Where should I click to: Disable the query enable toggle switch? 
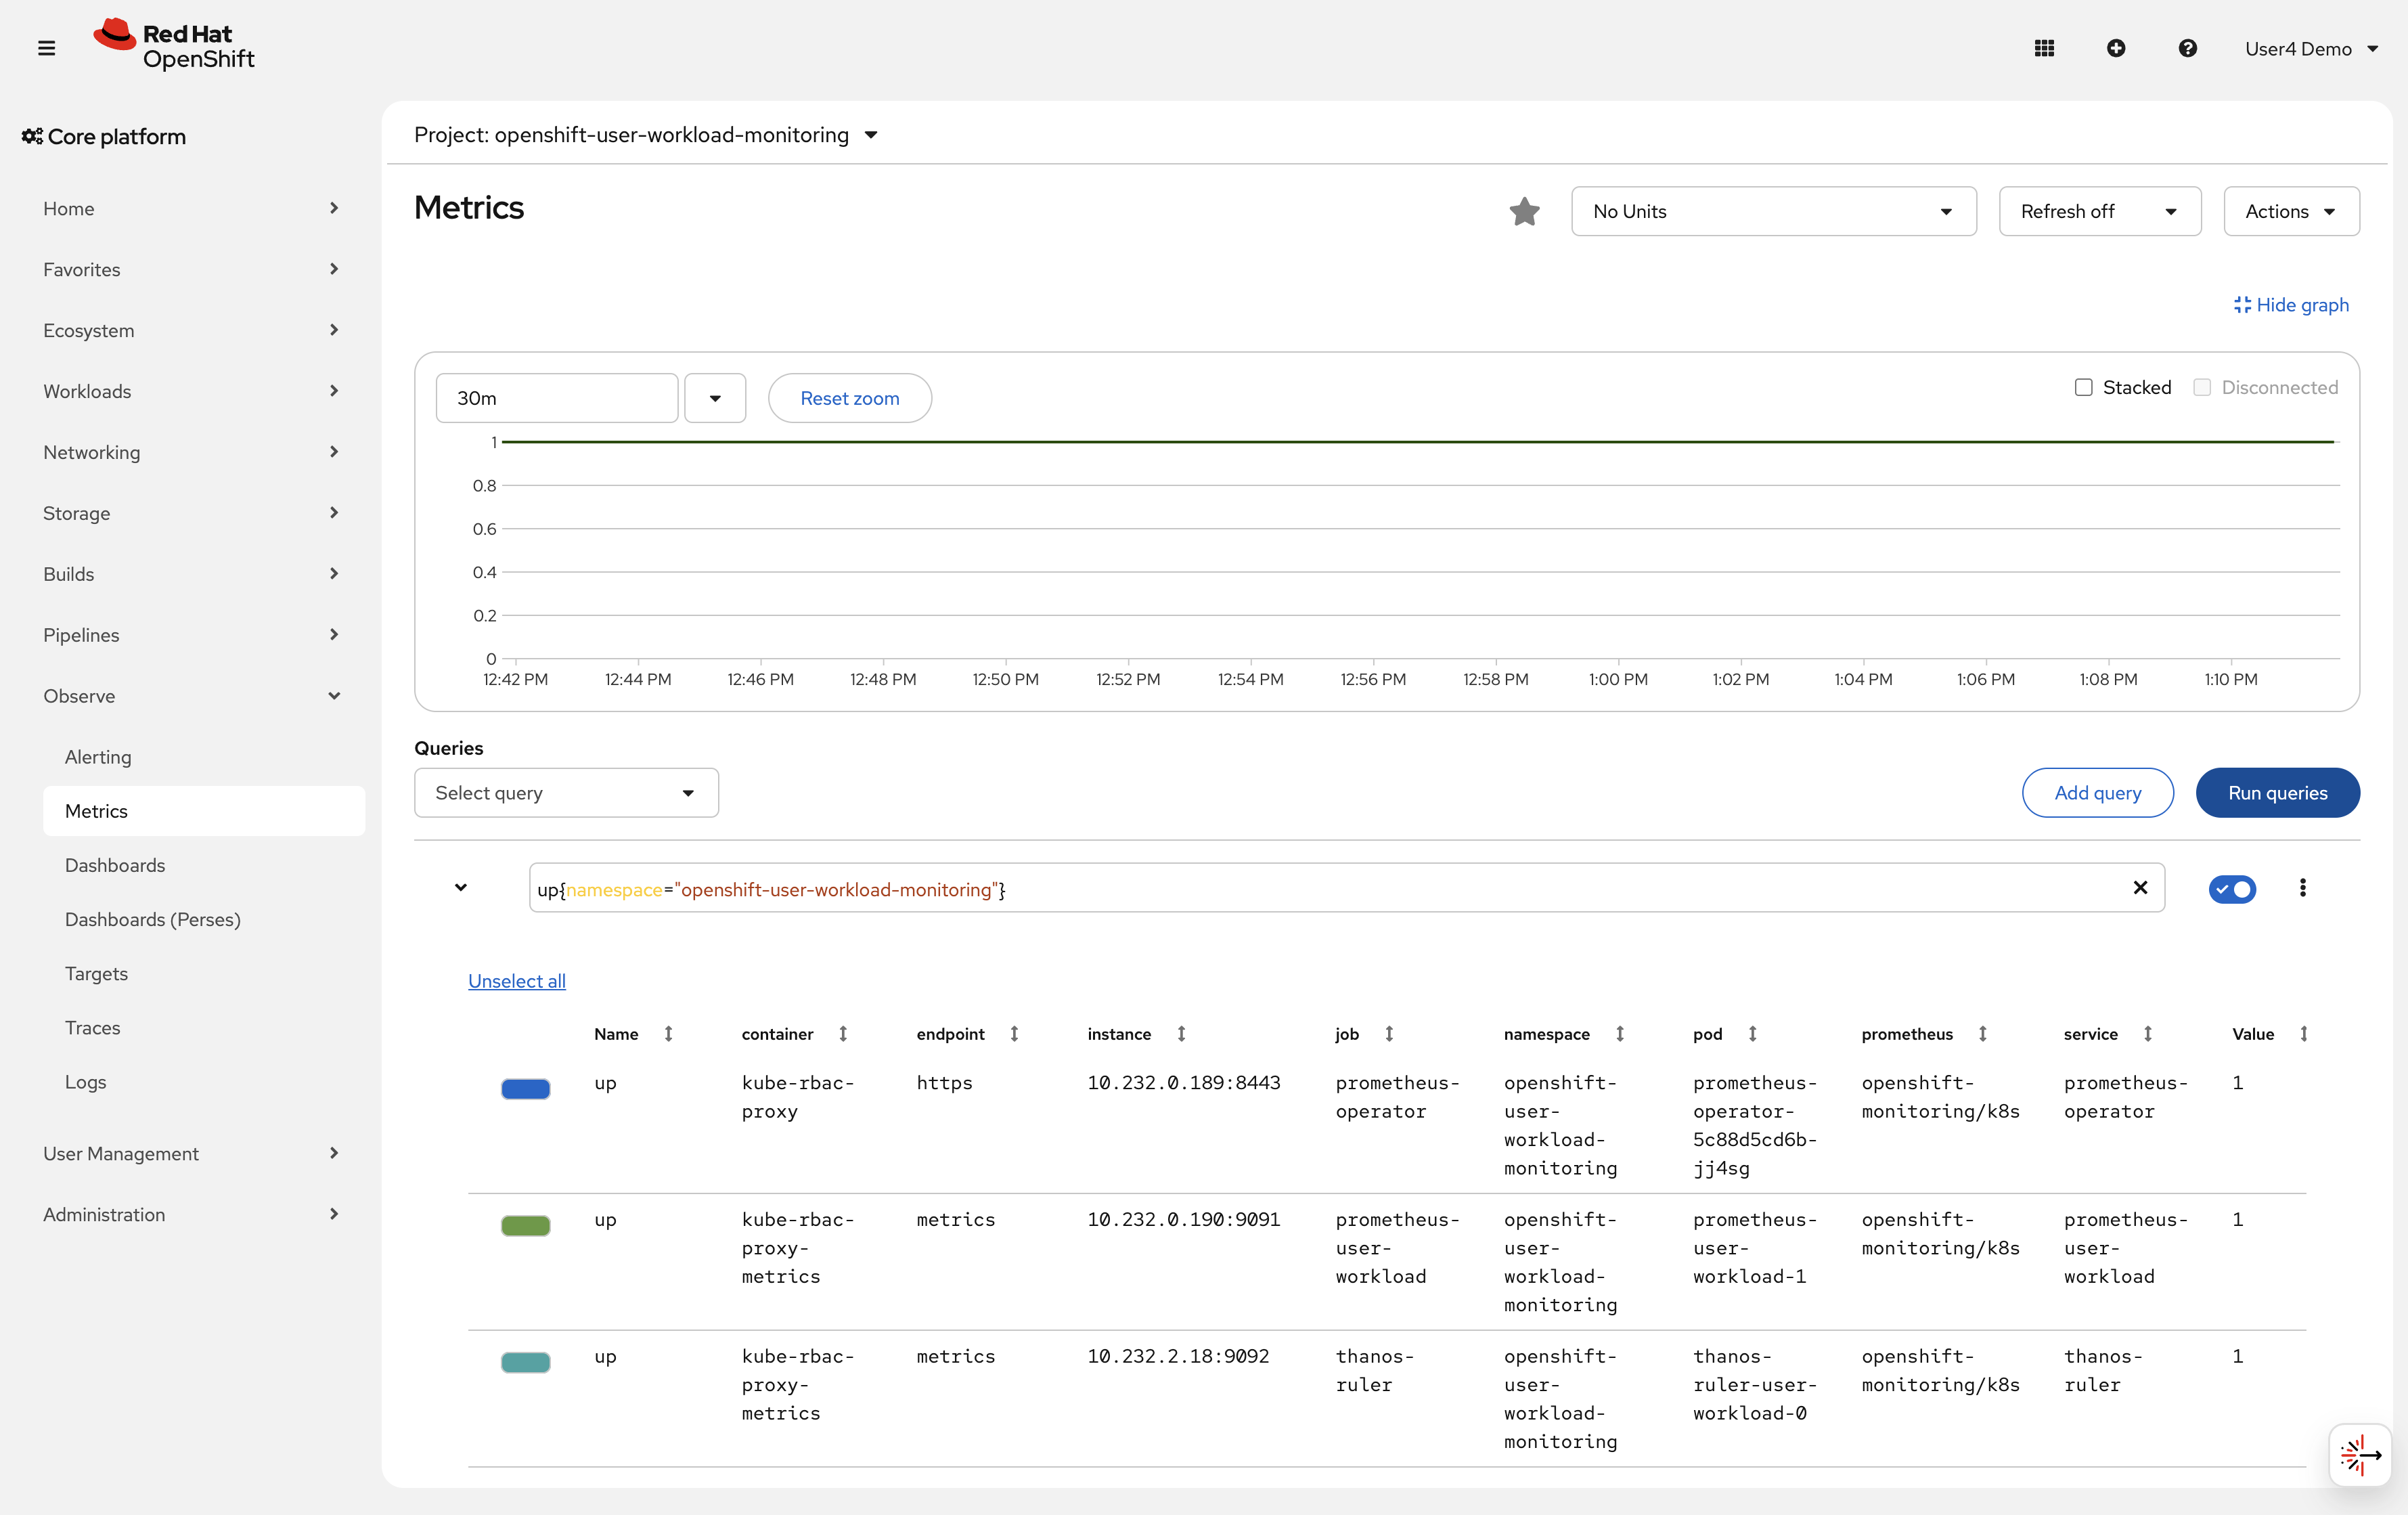(2233, 888)
